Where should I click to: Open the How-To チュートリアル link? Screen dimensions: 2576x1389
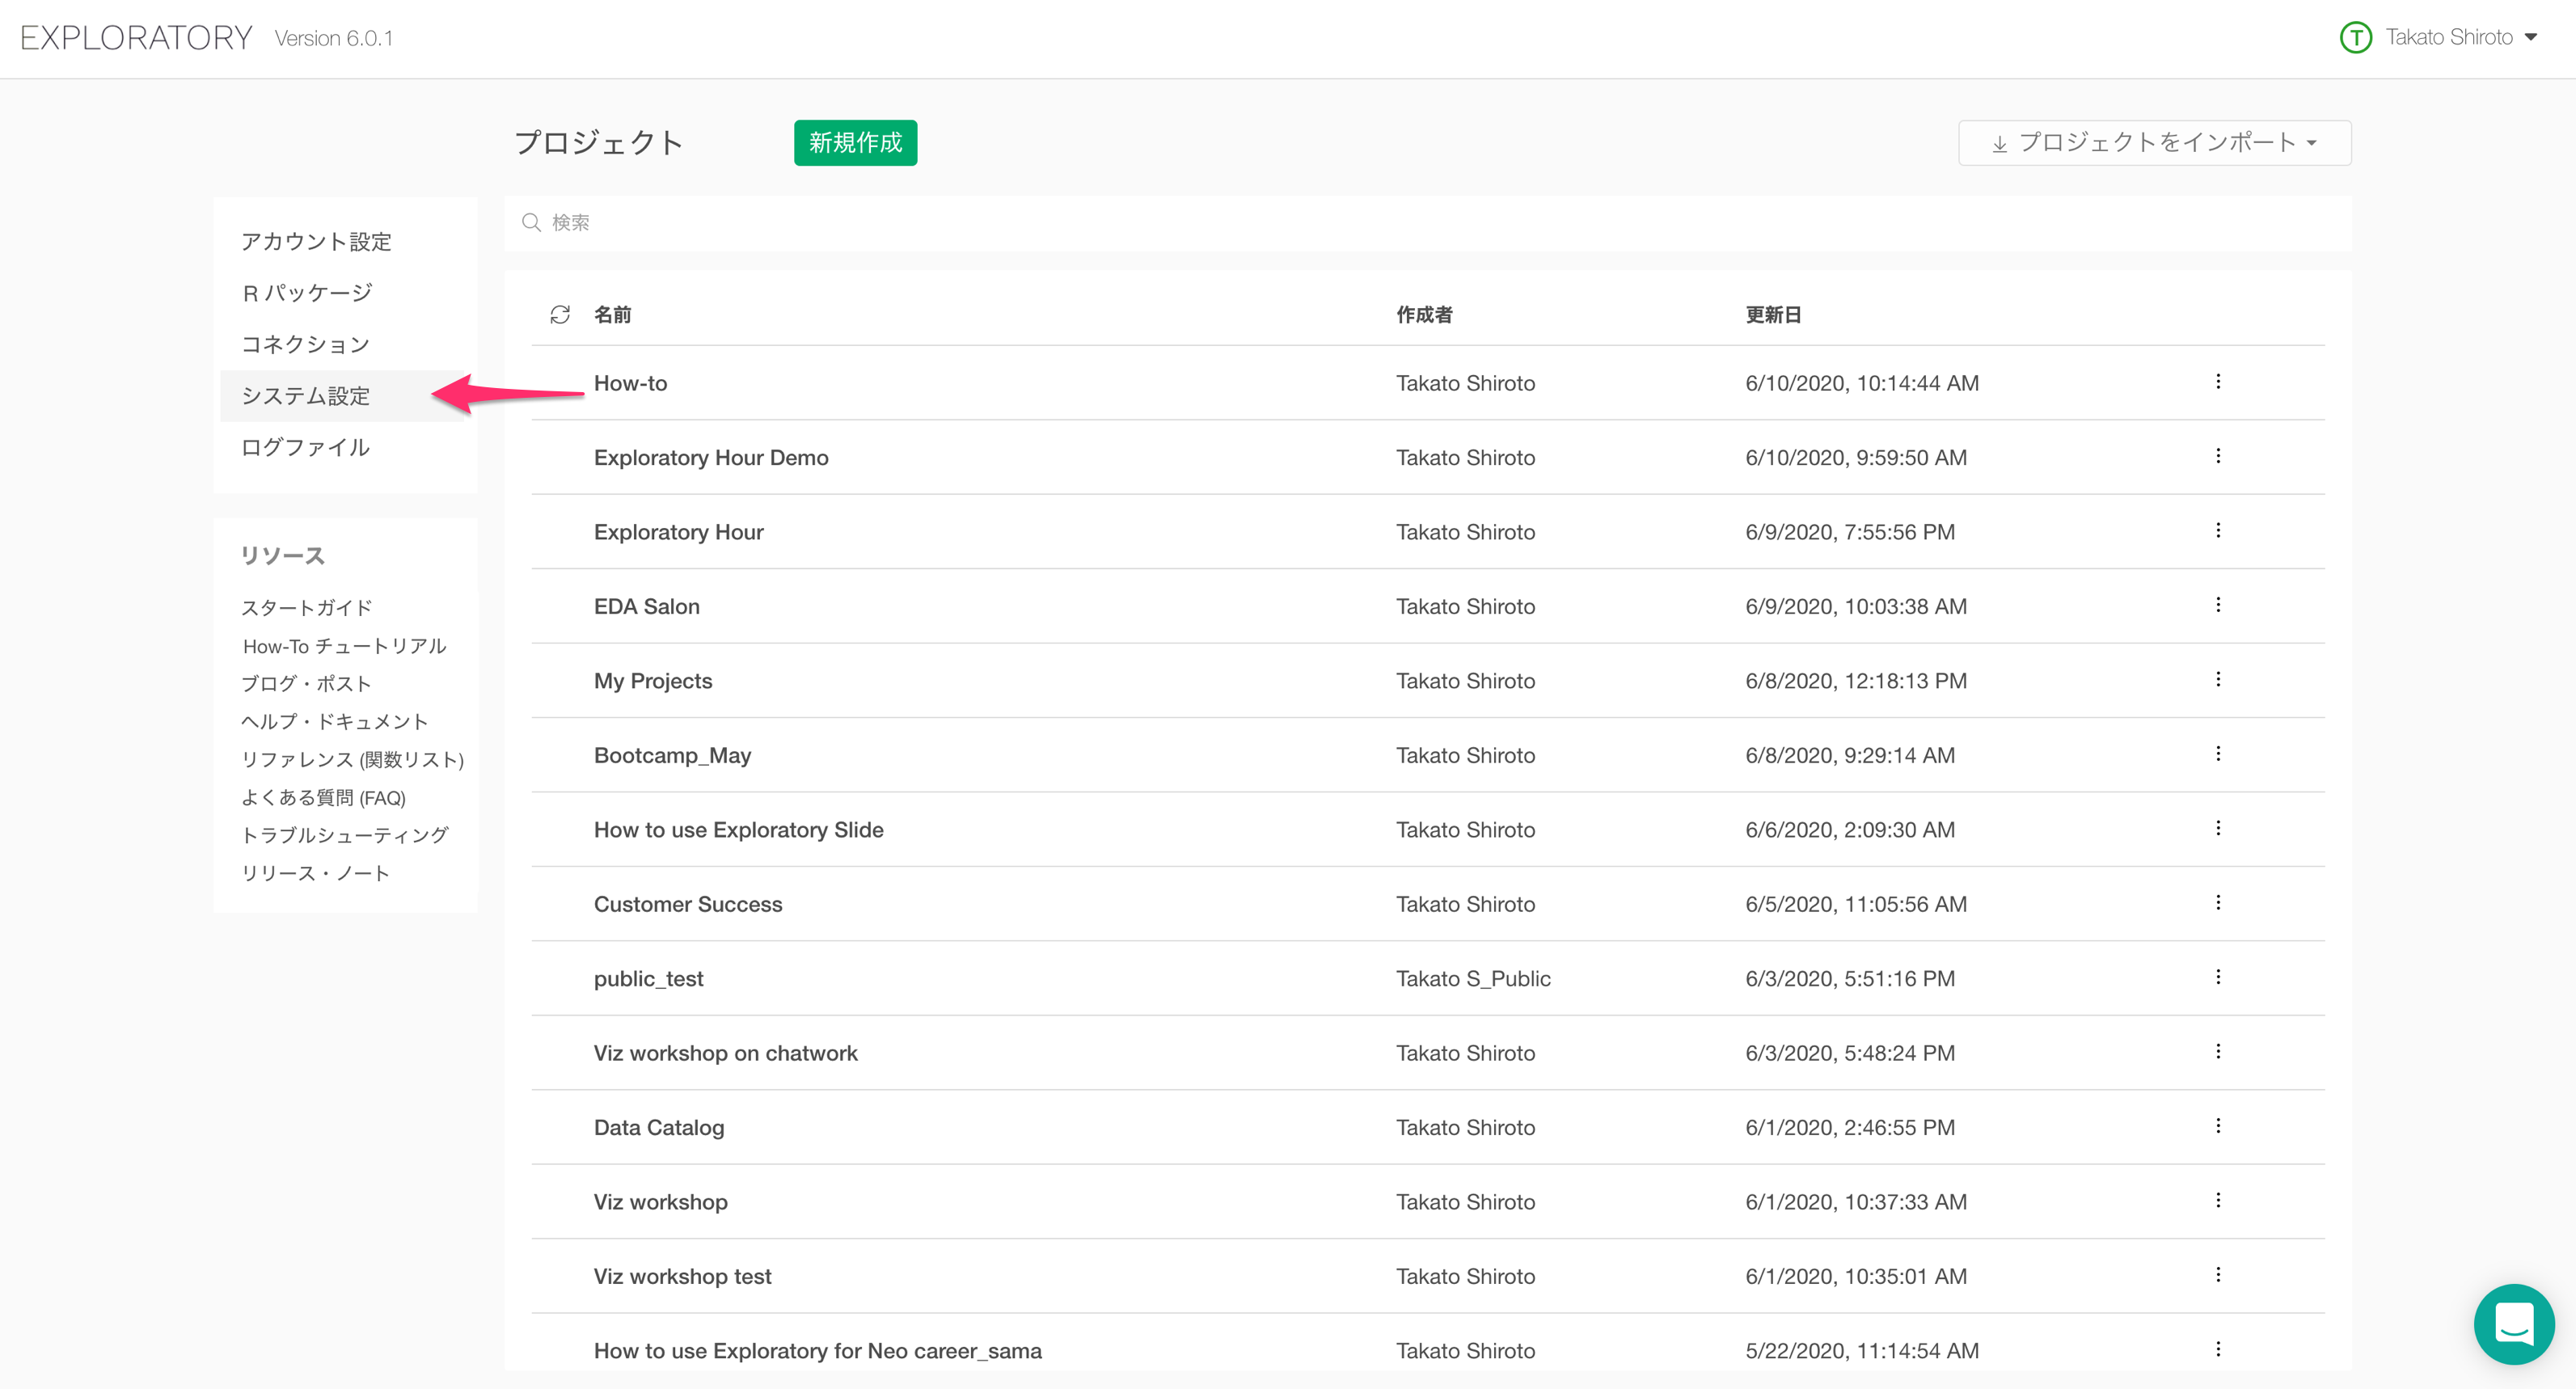coord(344,646)
